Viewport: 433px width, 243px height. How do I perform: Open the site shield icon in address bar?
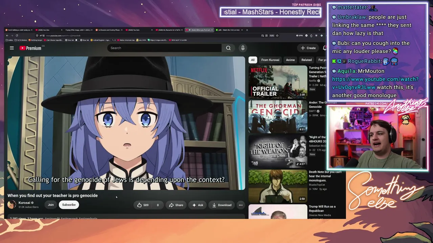pos(37,35)
